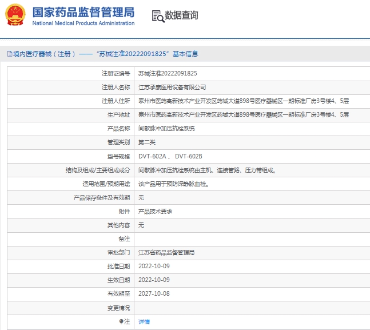This screenshot has width=370, height=330.
Task: Click the document icon before 境内医疗器械
Action: coord(10,54)
